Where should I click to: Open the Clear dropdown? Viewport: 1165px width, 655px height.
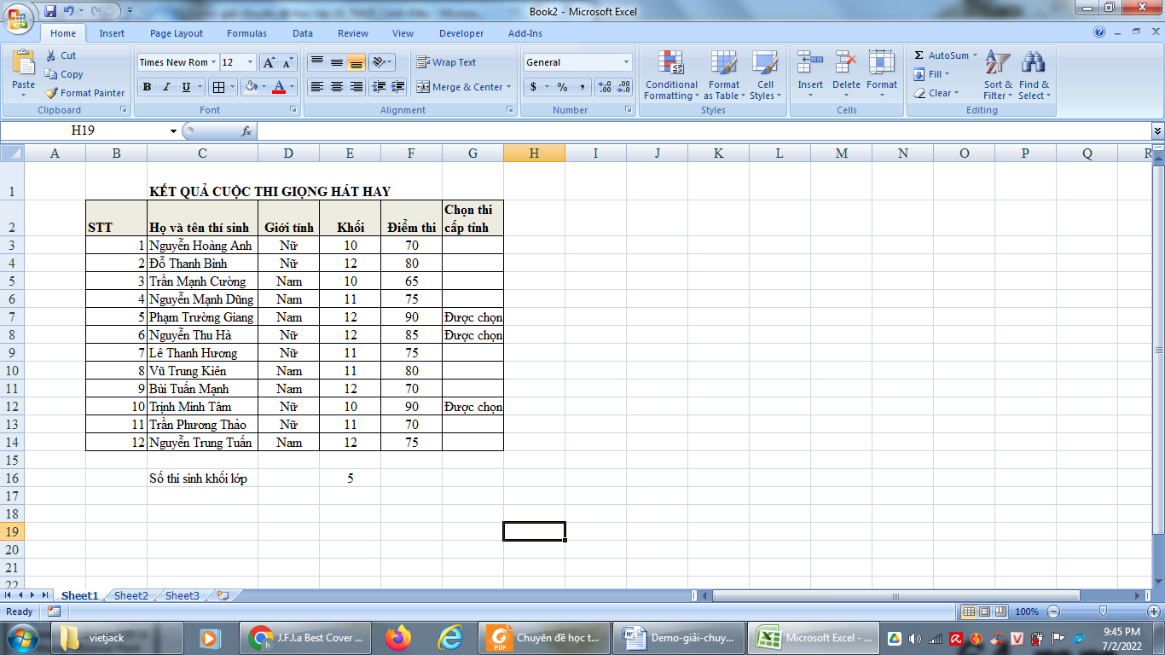point(936,93)
